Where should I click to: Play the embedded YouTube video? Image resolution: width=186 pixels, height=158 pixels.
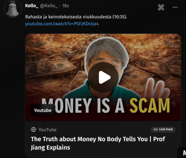(103, 77)
